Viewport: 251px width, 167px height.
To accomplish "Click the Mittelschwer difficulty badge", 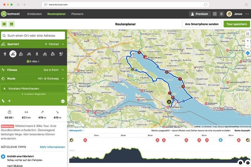I will coord(7,126).
